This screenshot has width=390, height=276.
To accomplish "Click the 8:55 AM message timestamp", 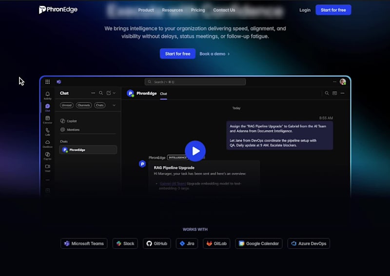I will click(326, 118).
